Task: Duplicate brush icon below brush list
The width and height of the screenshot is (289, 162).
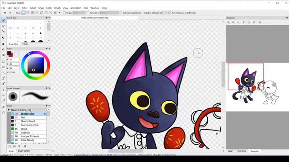Action: coord(19,146)
